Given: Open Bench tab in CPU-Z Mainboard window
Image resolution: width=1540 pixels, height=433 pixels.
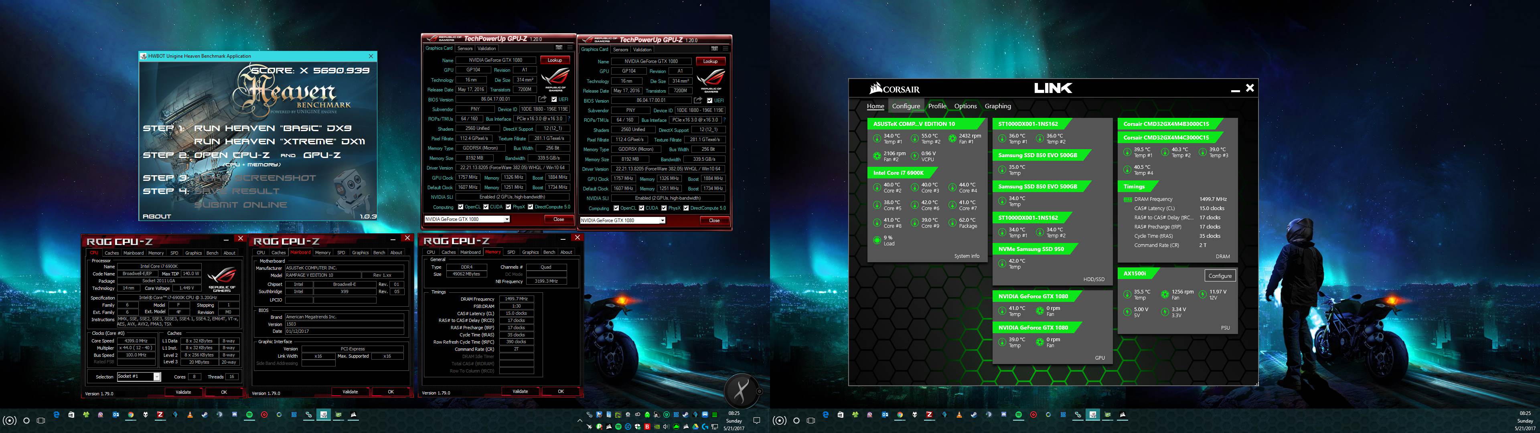Looking at the screenshot, I should [379, 253].
